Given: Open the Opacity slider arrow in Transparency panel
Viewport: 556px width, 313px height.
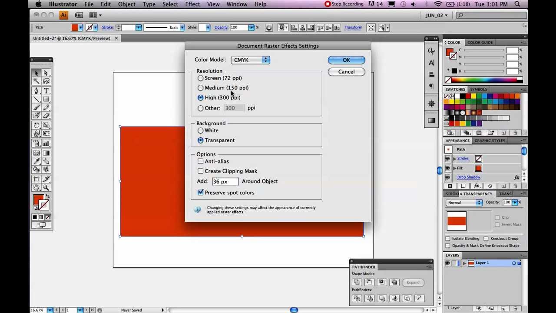Looking at the screenshot, I should point(515,203).
